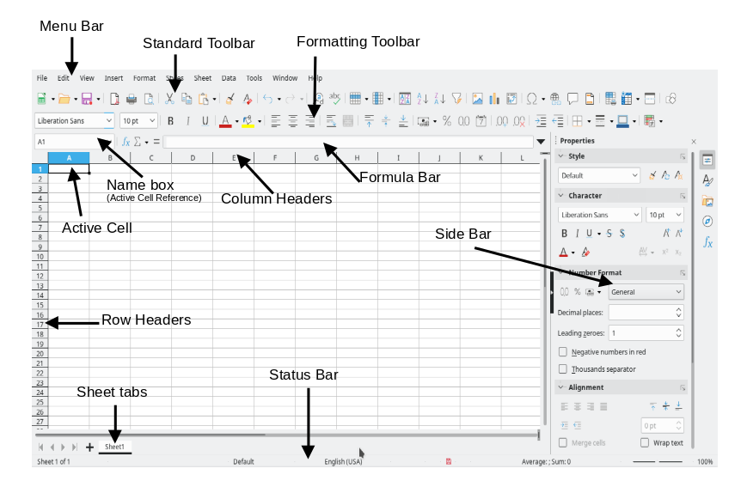Click column header D
The height and width of the screenshot is (487, 747).
pos(193,157)
